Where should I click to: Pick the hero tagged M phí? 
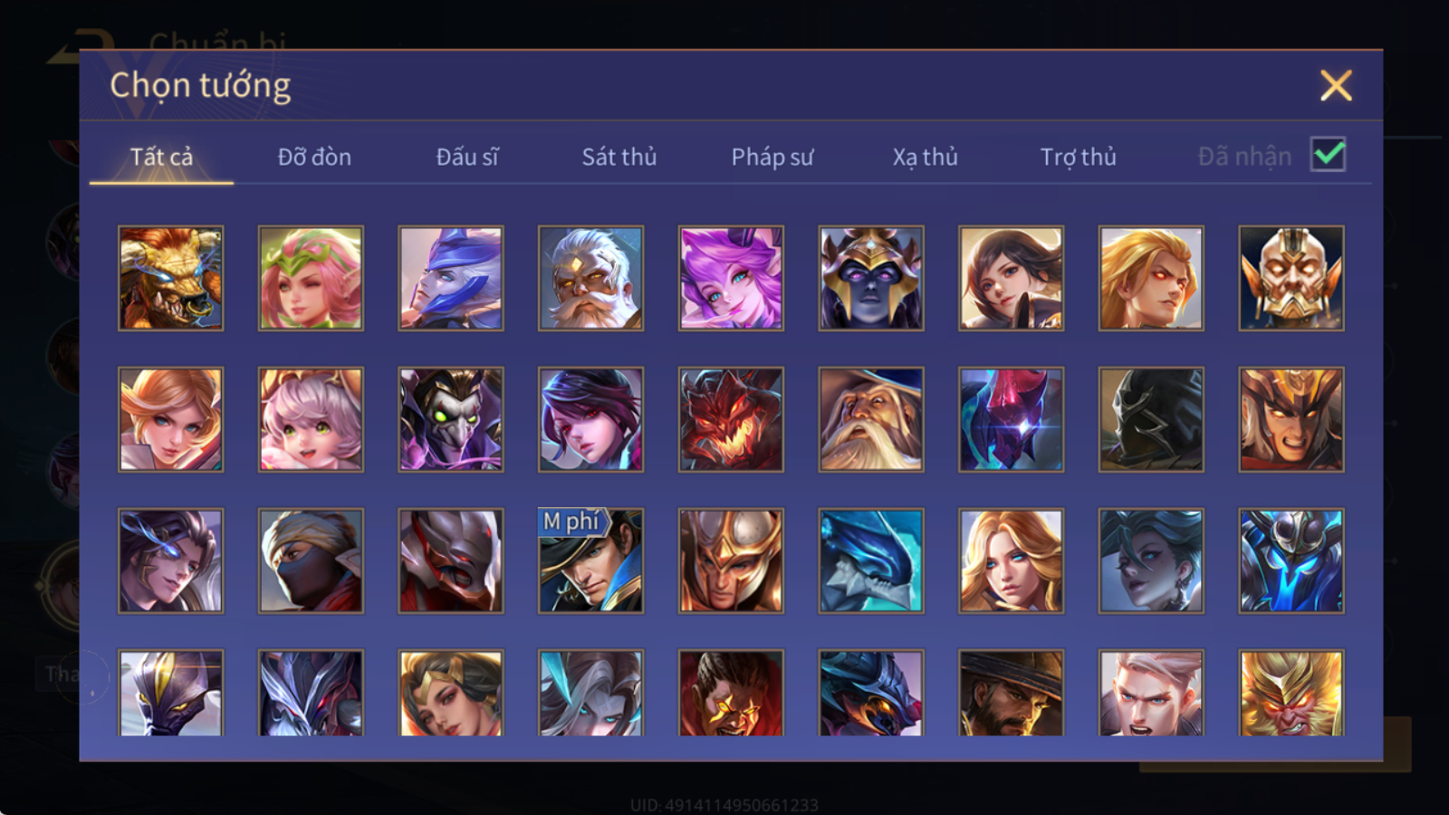tap(590, 561)
